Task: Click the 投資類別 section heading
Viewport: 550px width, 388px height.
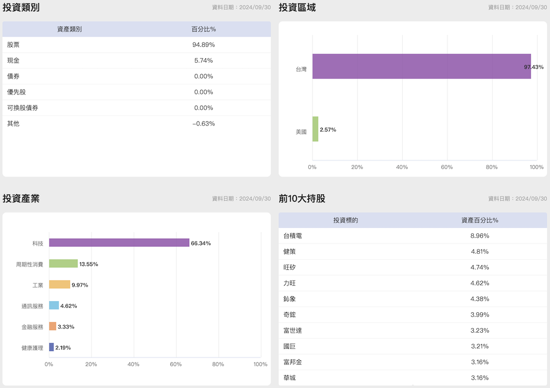Action: click(x=21, y=8)
